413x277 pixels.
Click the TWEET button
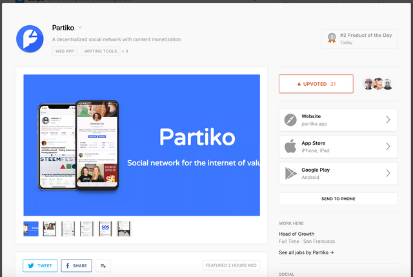(40, 265)
